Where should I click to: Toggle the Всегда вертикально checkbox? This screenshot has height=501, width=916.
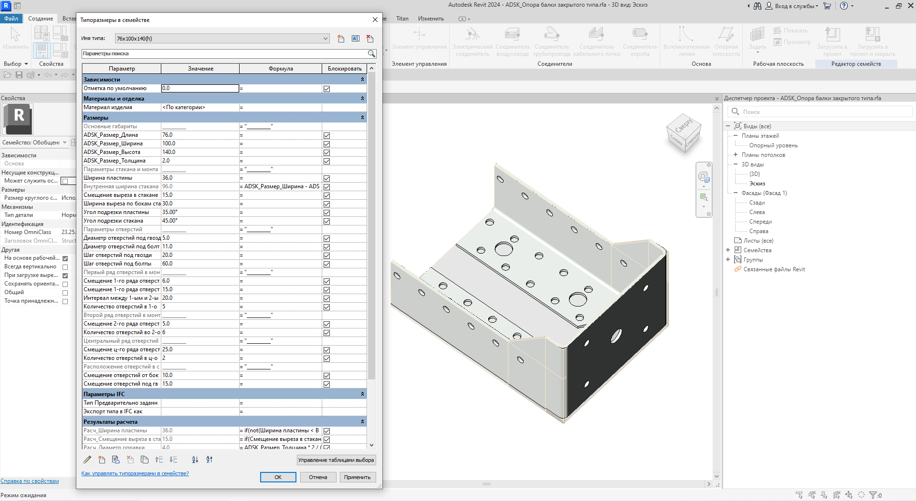65,267
